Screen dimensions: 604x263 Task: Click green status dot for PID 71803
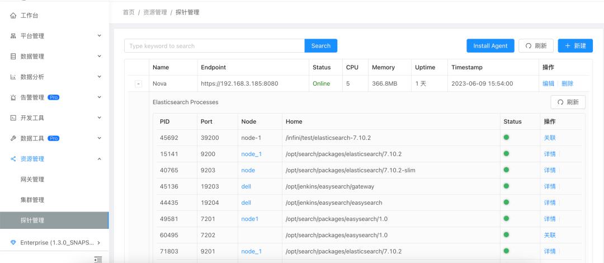tap(506, 251)
